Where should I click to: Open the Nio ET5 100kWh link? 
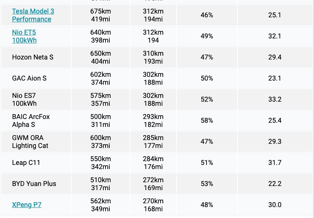coord(24,36)
